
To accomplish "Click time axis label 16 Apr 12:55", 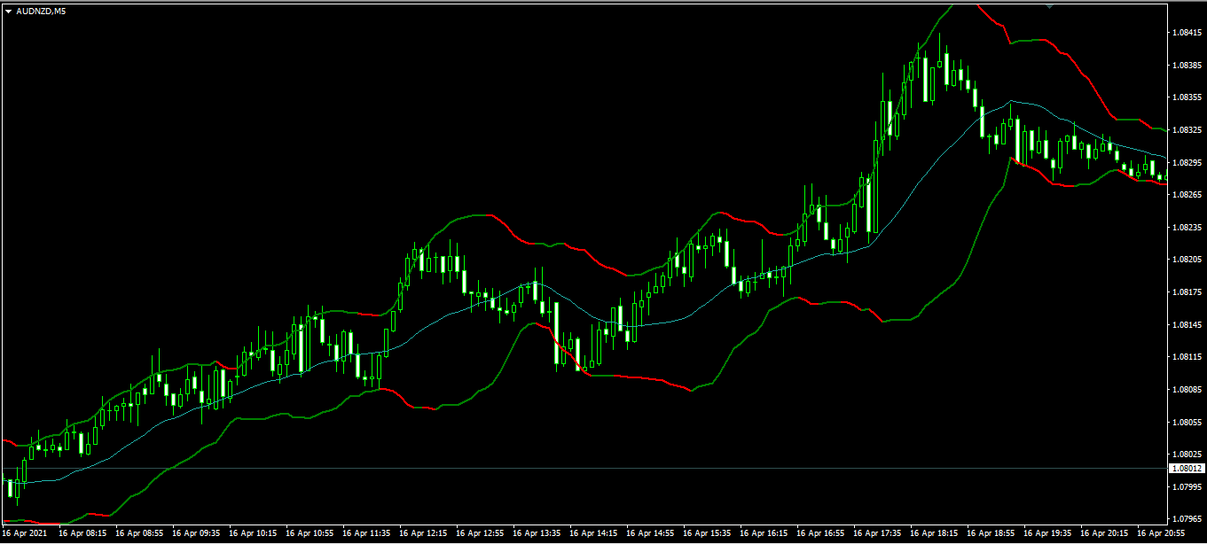I will tap(480, 534).
